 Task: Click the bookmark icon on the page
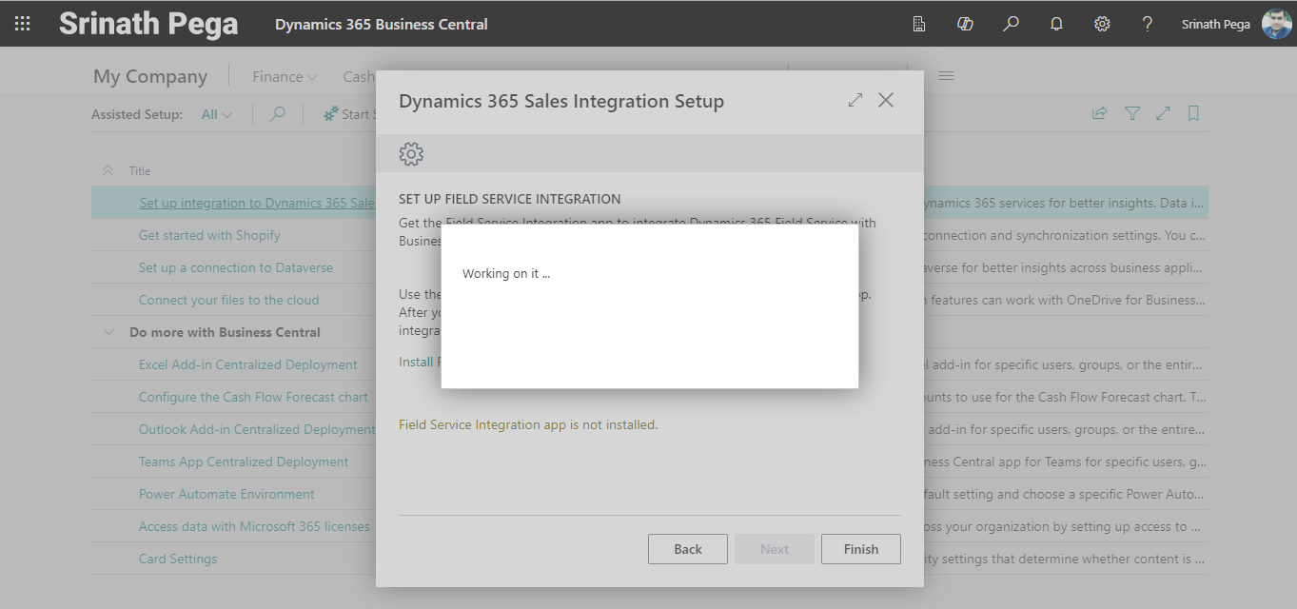pos(1193,114)
